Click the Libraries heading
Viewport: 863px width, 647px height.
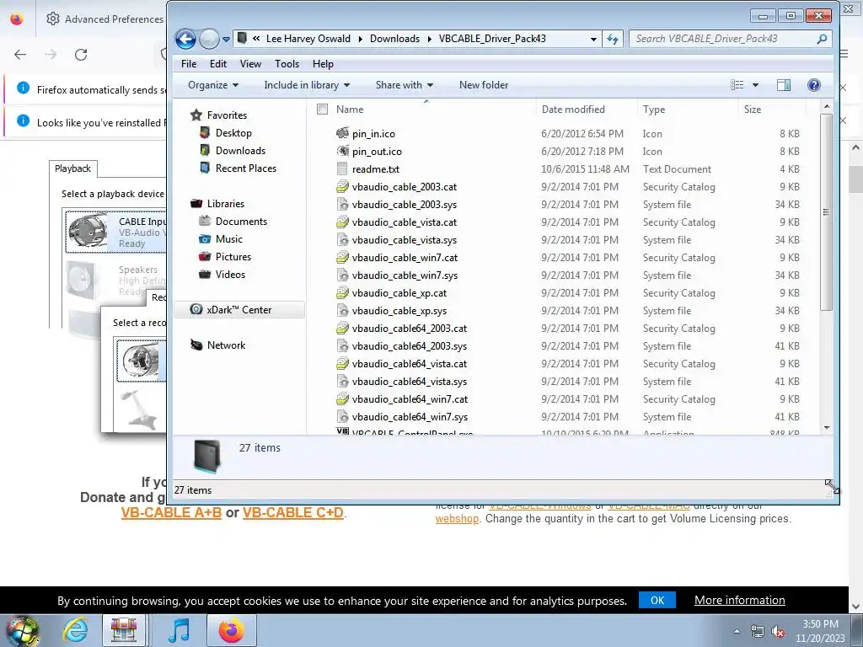click(218, 204)
